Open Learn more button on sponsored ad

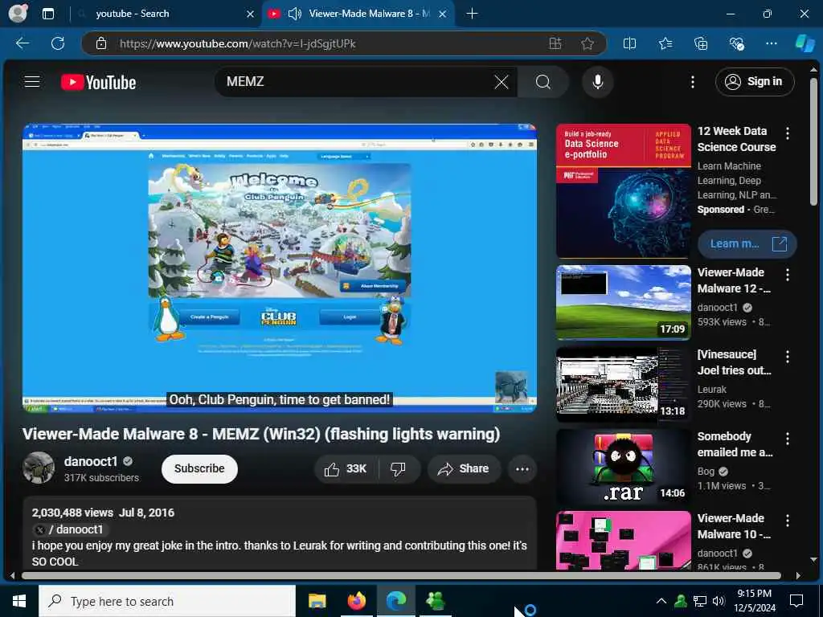747,244
